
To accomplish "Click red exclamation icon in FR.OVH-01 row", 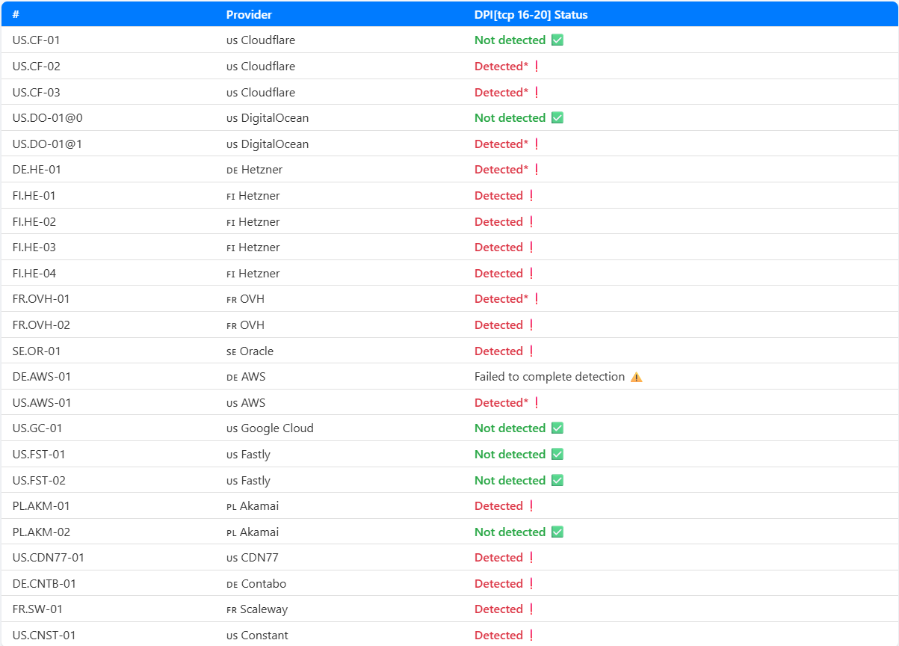I will click(537, 299).
